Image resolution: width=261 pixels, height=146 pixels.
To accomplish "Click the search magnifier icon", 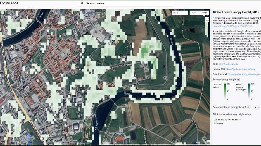I will (x=82, y=3).
